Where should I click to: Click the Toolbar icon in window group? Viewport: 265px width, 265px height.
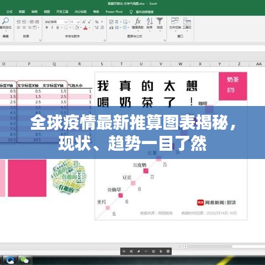[x=187, y=21]
